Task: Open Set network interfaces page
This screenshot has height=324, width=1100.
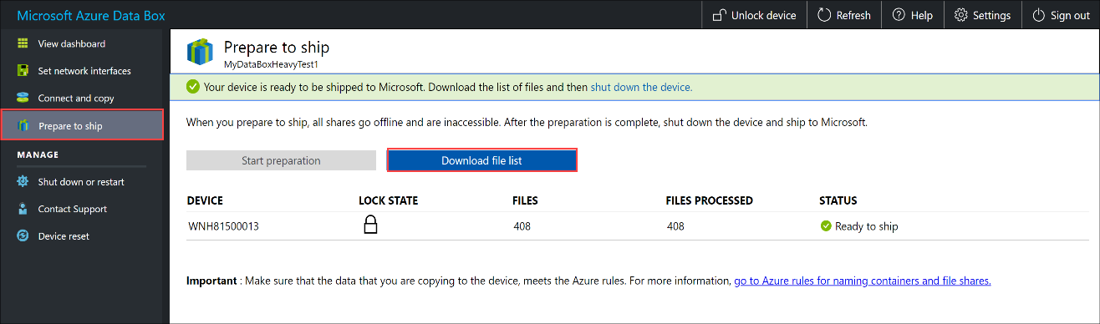Action: [84, 71]
